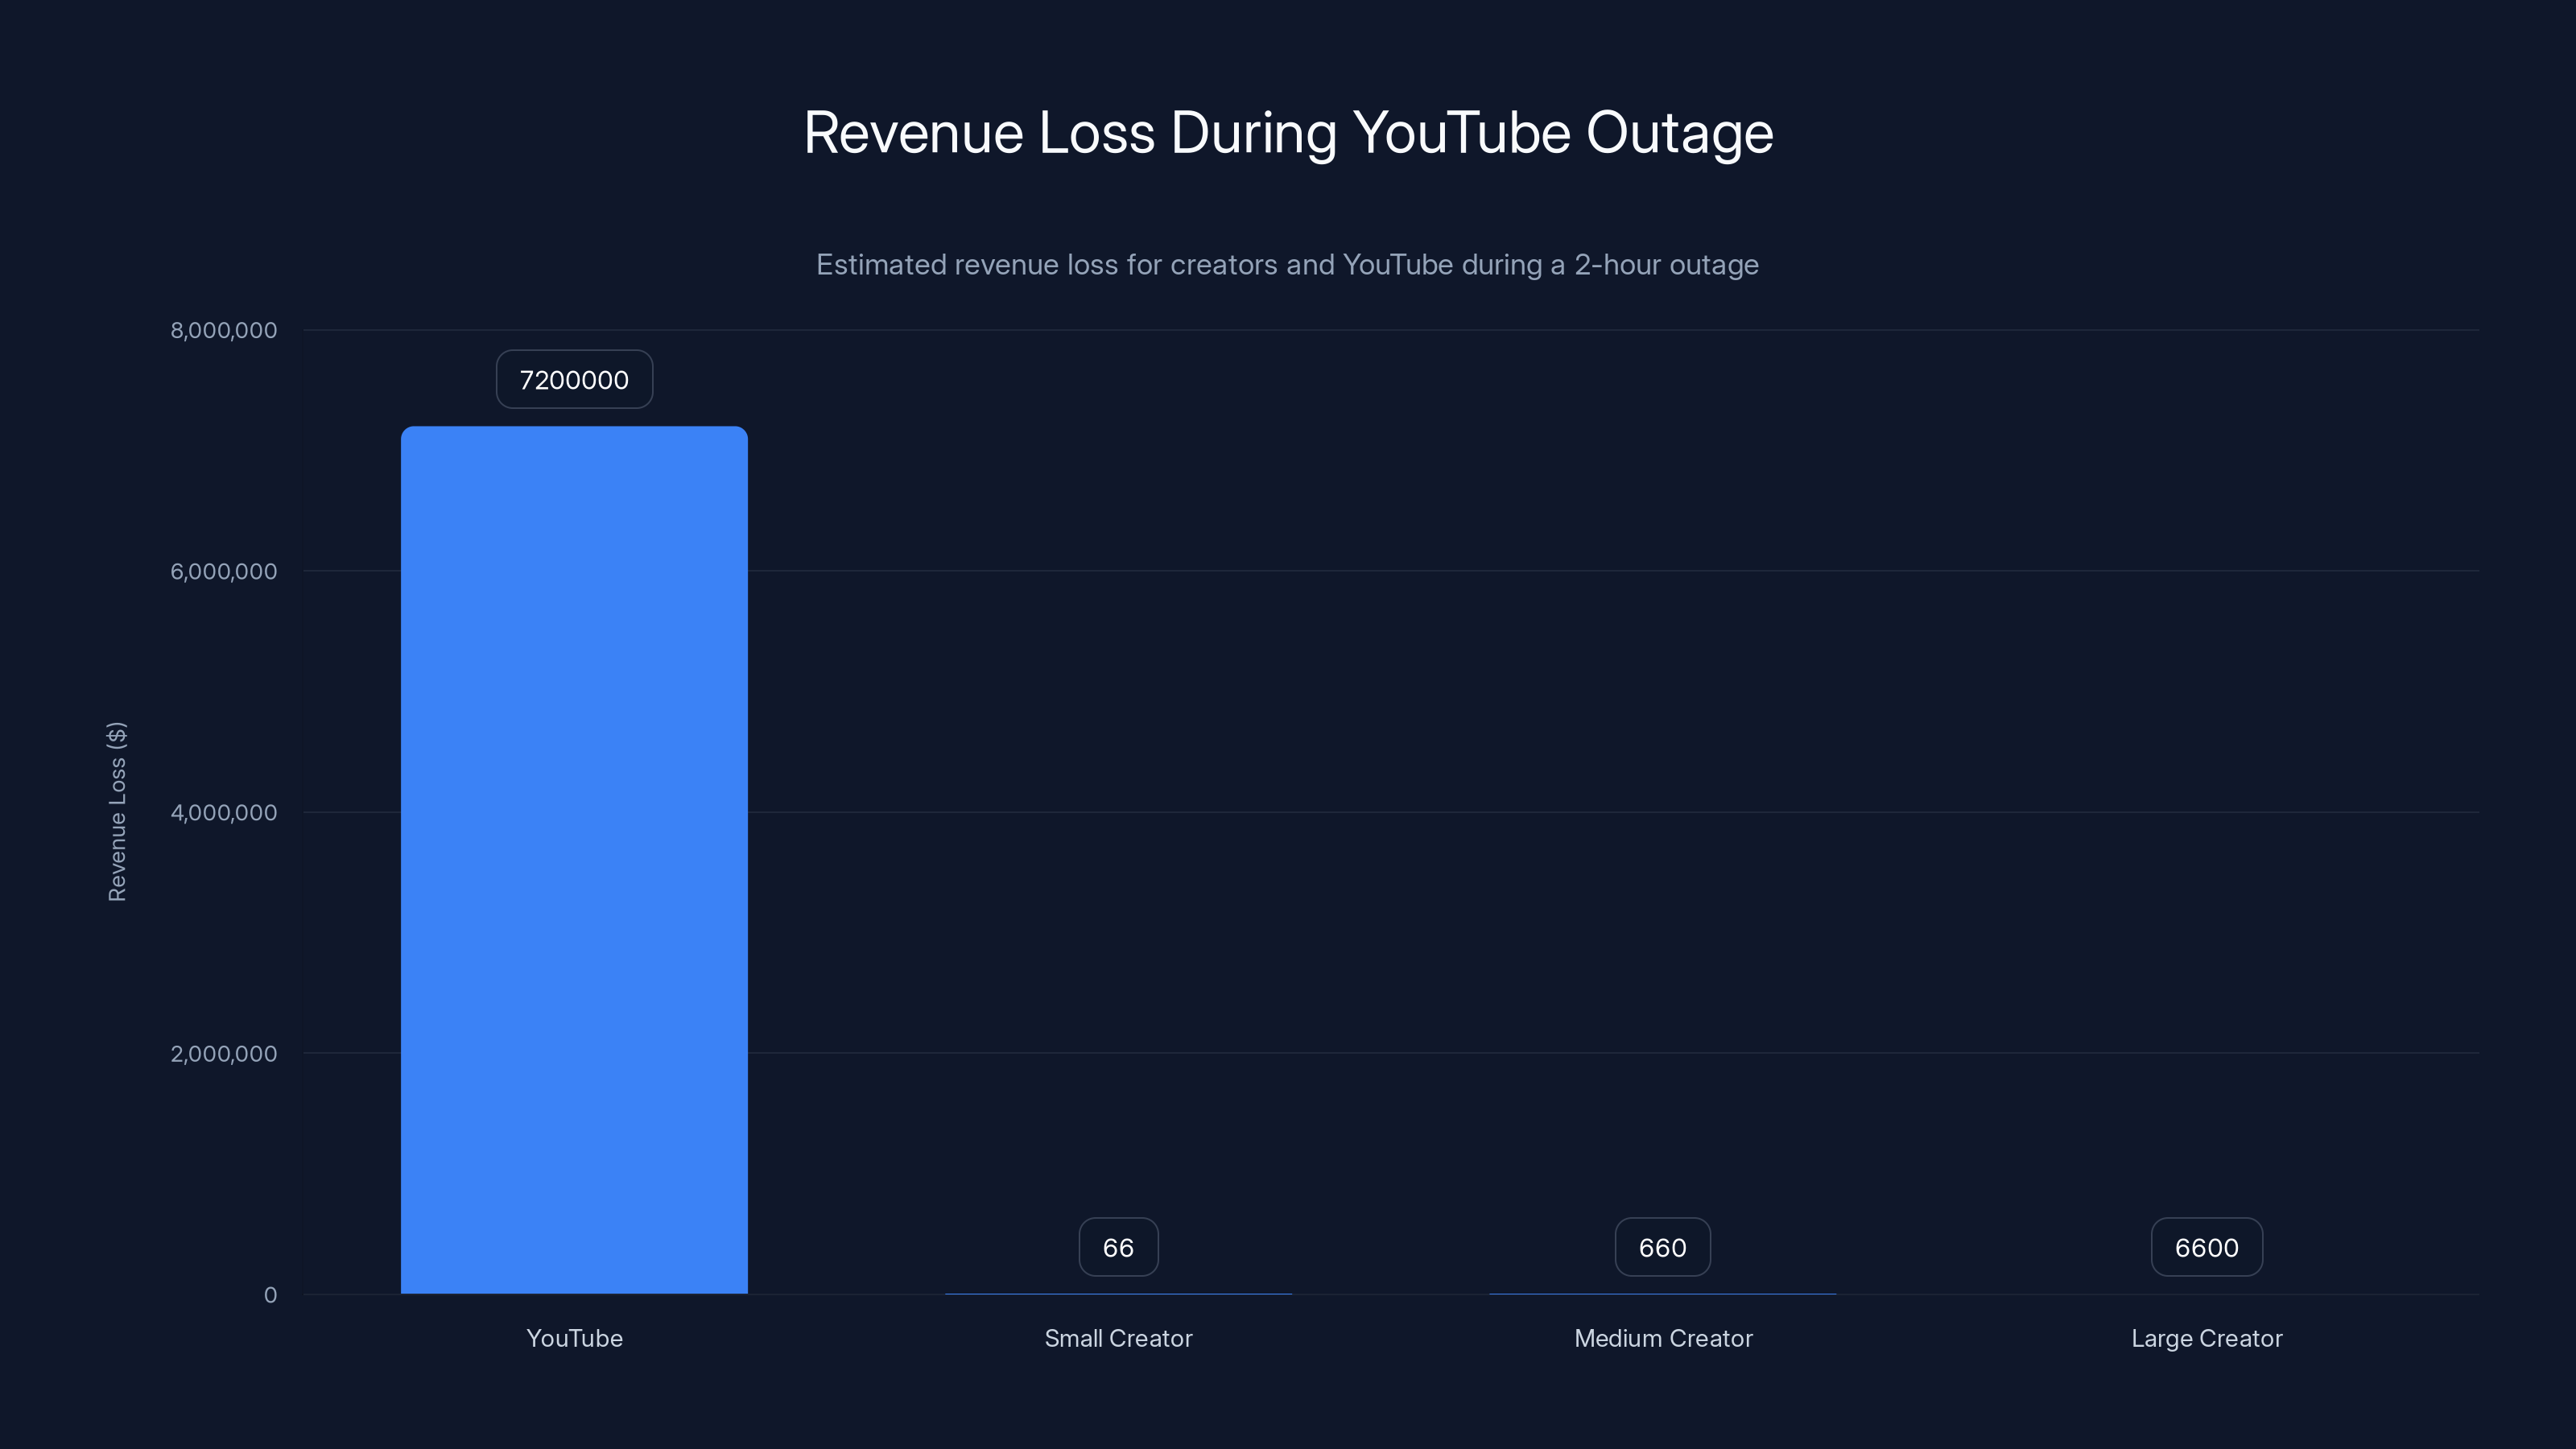Screen dimensions: 2576x1449
Task: Click the 6600 value label for Large Creator
Action: coord(2206,1247)
